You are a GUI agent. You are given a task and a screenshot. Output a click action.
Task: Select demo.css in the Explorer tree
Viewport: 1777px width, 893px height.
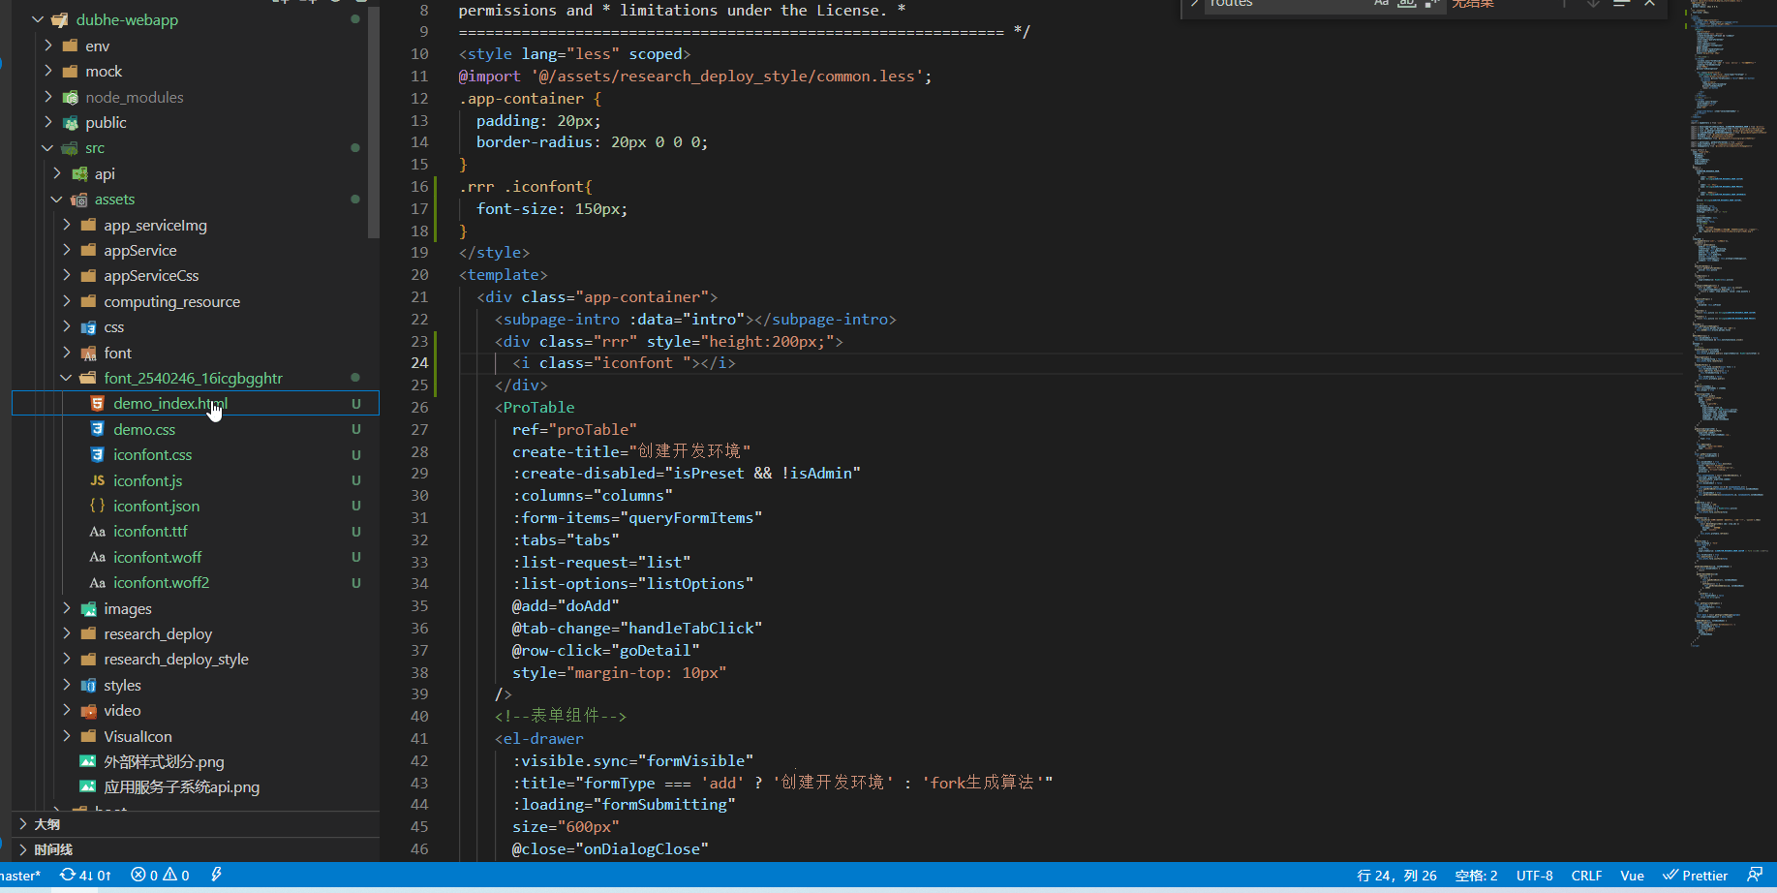point(143,429)
